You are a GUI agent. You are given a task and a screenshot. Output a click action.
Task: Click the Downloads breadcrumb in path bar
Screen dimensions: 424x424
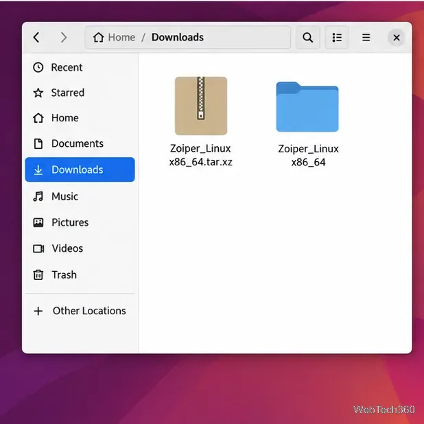(x=178, y=37)
